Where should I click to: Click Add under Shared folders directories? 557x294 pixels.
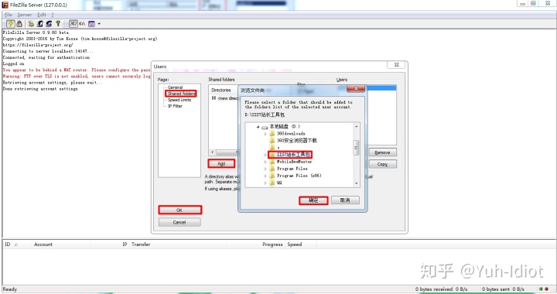(221, 163)
